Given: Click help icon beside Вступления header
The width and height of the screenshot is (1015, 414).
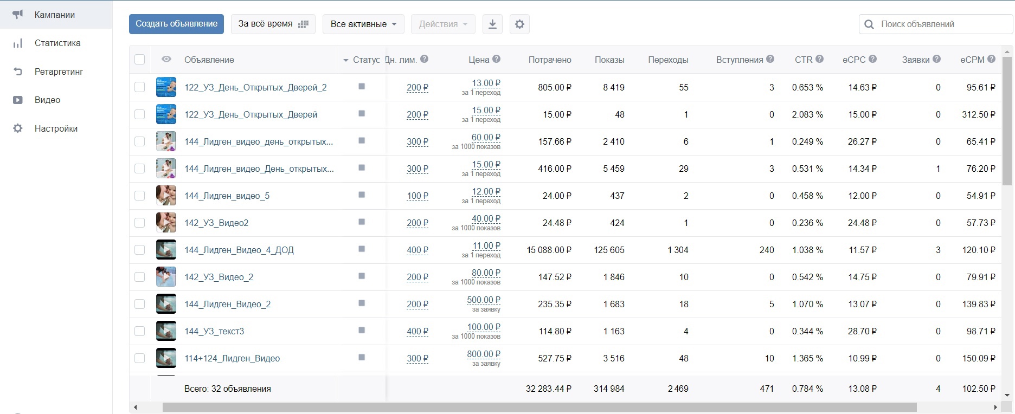Looking at the screenshot, I should pyautogui.click(x=770, y=59).
